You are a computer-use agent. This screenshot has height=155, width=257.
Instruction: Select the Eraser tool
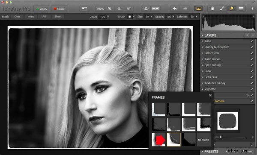(231, 9)
